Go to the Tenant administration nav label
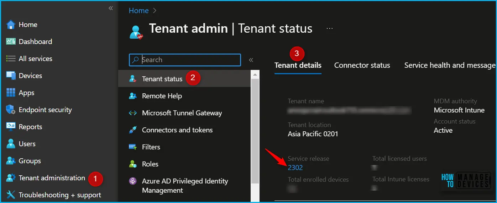Image resolution: width=497 pixels, height=203 pixels. point(52,178)
